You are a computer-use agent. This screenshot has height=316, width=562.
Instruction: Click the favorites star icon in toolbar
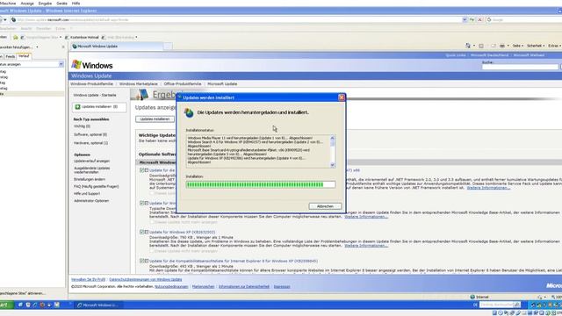pos(16,37)
